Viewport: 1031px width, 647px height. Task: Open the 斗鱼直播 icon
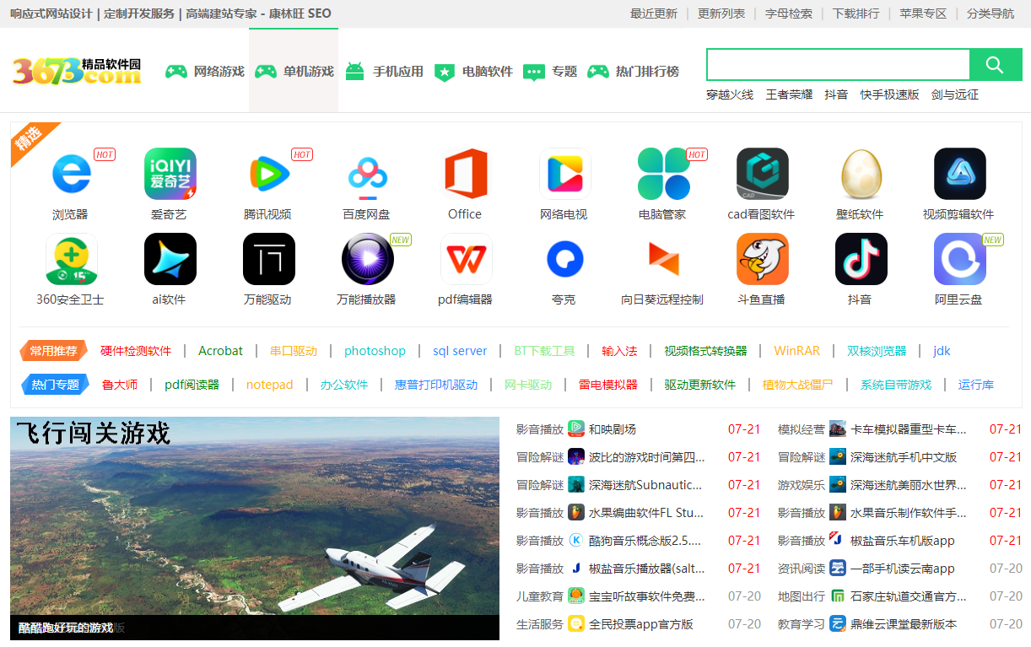pyautogui.click(x=762, y=259)
